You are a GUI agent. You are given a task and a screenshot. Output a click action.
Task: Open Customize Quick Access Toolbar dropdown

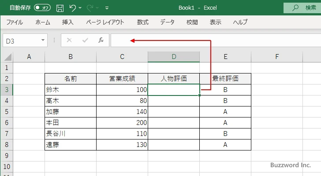(x=107, y=8)
